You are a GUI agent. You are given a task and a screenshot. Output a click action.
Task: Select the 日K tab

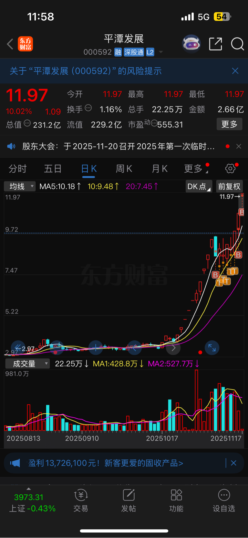(x=88, y=169)
